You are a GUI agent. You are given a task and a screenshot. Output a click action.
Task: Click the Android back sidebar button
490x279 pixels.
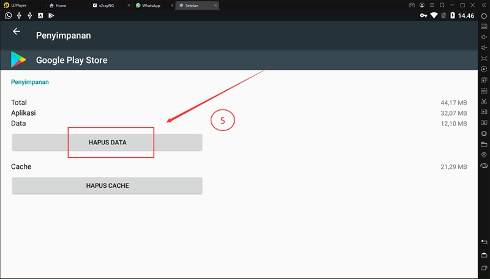click(484, 242)
